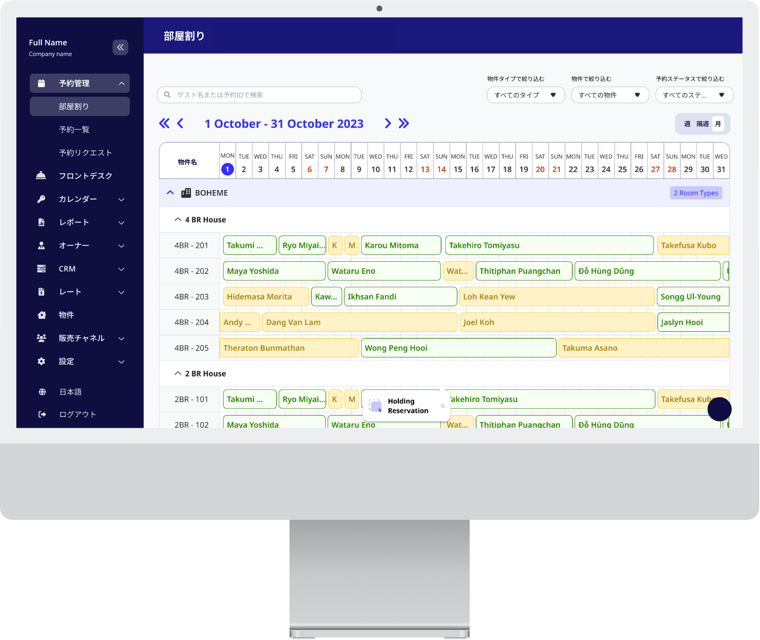This screenshot has height=640, width=760.
Task: Open the すべてのタイプ property type dropdown
Action: pyautogui.click(x=526, y=95)
